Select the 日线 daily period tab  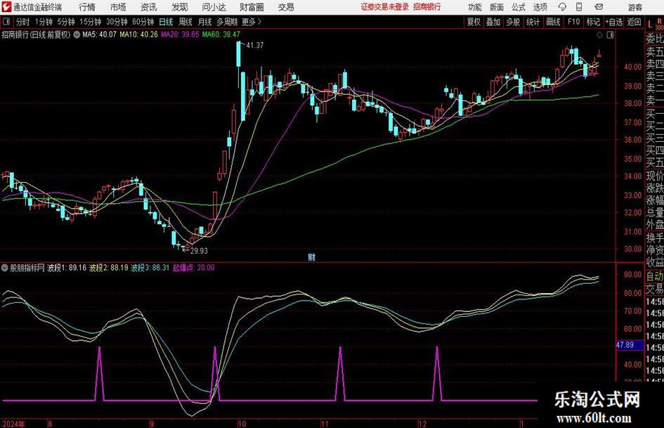click(166, 22)
